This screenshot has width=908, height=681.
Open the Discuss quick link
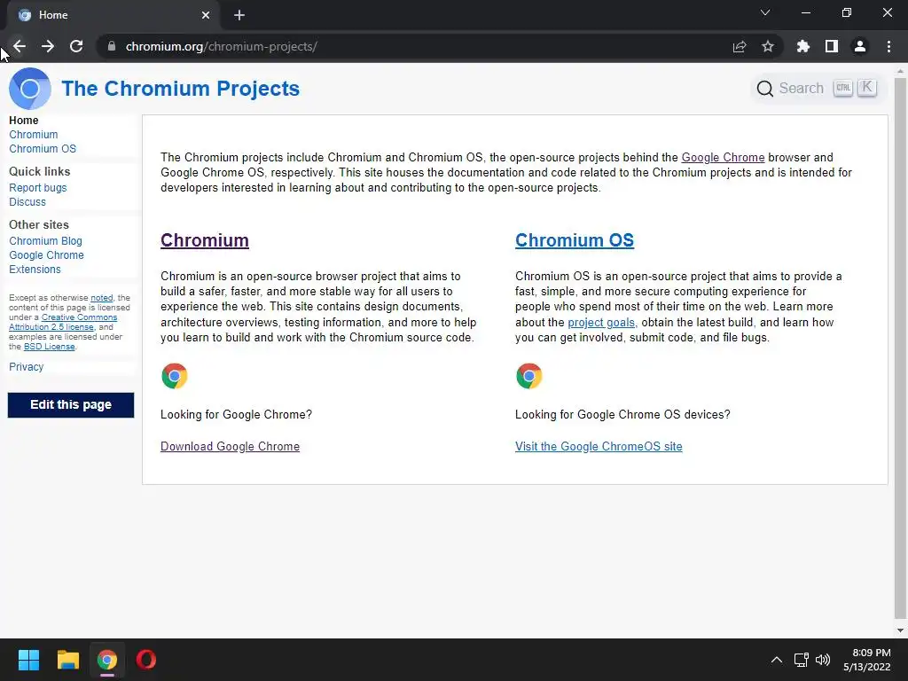(x=27, y=202)
